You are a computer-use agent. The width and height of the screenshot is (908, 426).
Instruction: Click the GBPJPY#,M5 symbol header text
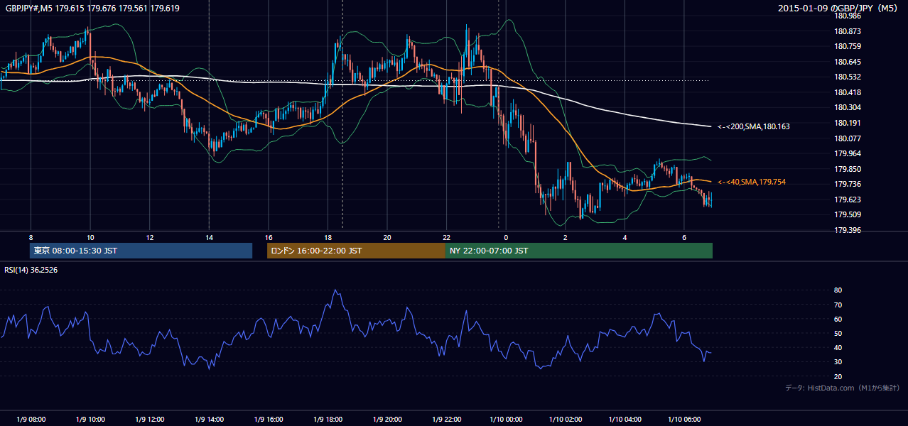92,9
